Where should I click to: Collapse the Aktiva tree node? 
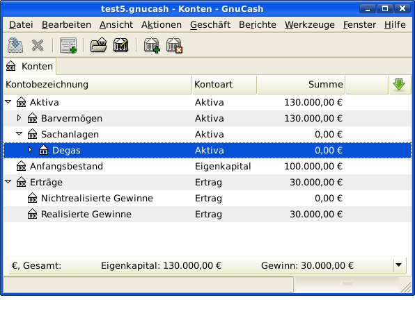[x=8, y=101]
